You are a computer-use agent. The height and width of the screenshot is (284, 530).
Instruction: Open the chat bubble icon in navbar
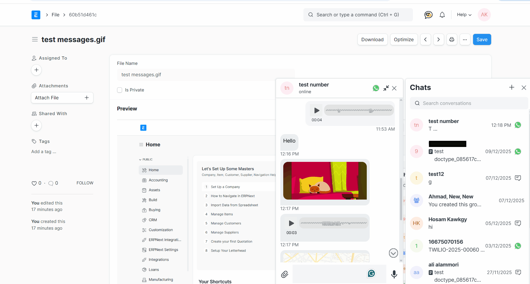click(x=428, y=15)
